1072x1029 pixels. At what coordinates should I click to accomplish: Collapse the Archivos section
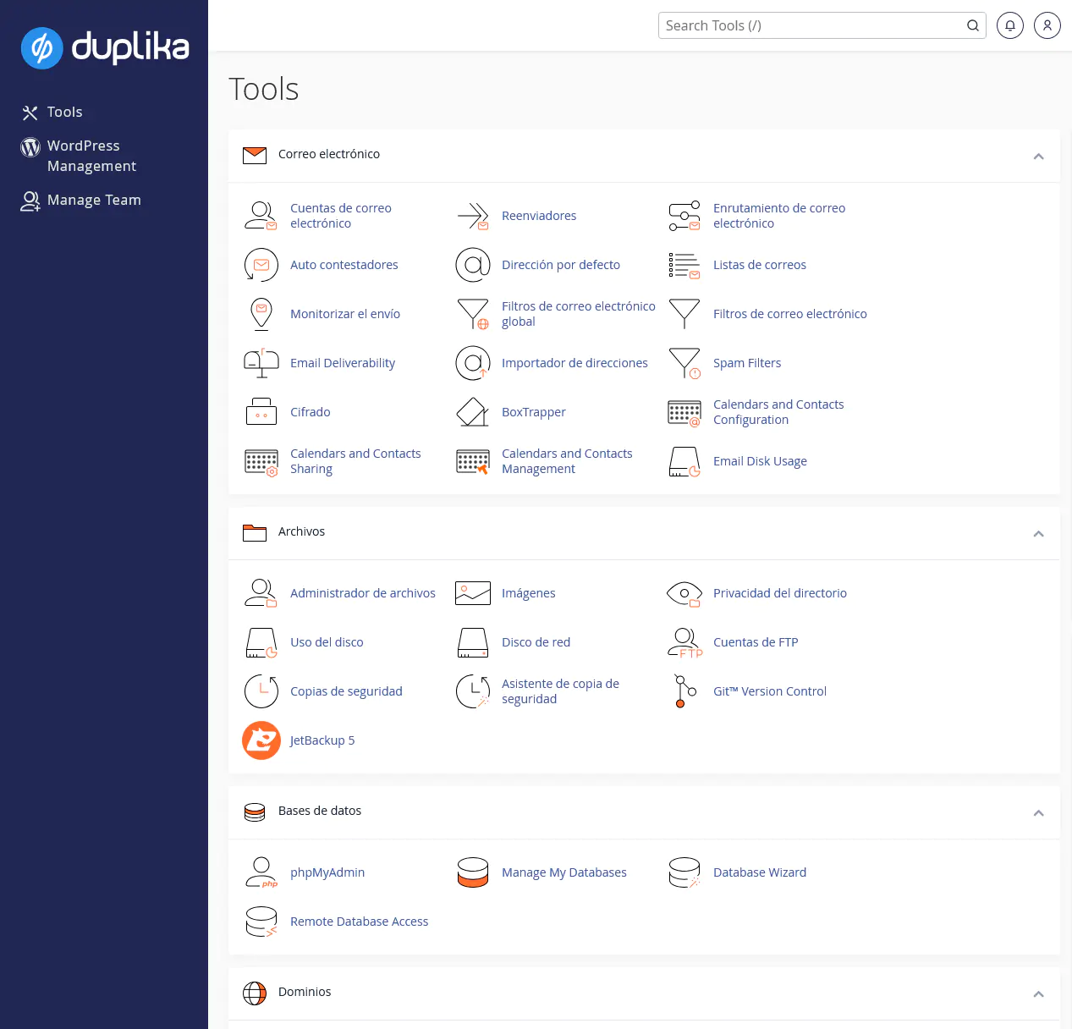pos(1038,533)
